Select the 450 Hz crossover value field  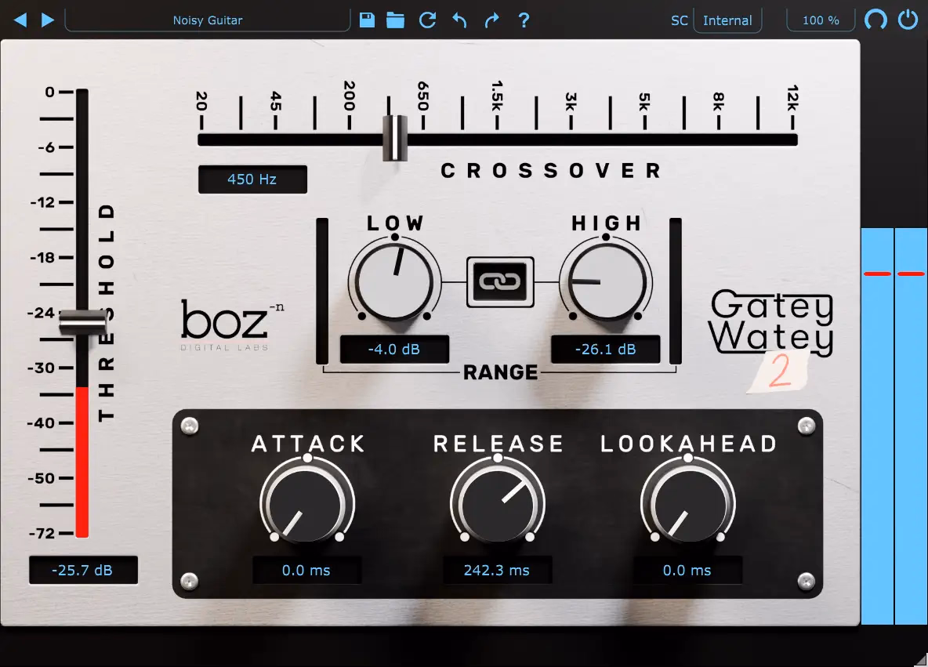252,179
